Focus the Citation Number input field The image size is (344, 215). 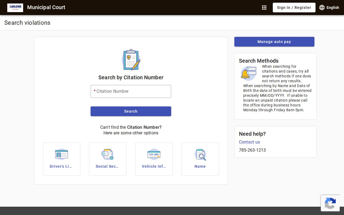(131, 91)
